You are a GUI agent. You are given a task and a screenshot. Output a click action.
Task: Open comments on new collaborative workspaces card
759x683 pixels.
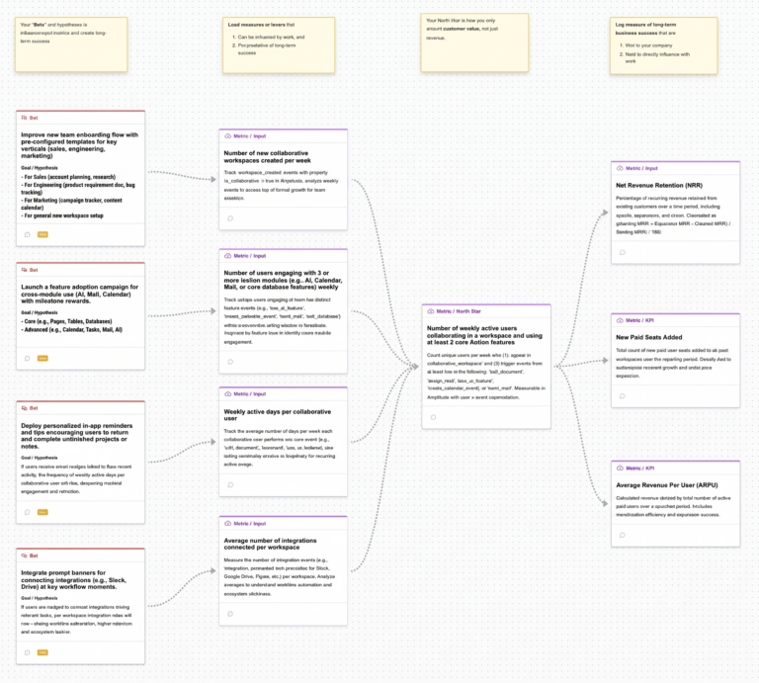point(230,218)
